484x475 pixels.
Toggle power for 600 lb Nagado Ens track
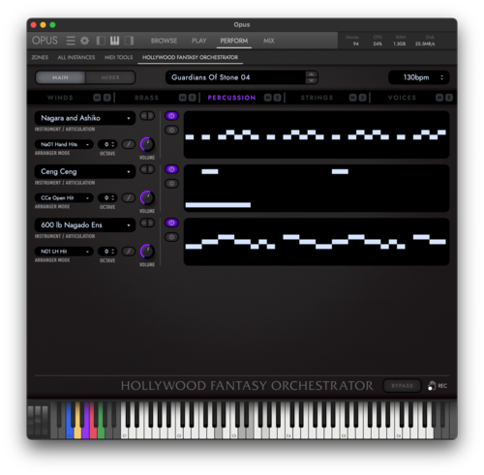coord(171,223)
